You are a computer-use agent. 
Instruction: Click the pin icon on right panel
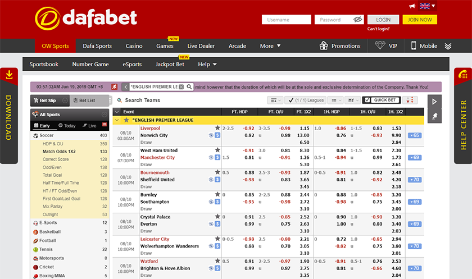pyautogui.click(x=434, y=116)
